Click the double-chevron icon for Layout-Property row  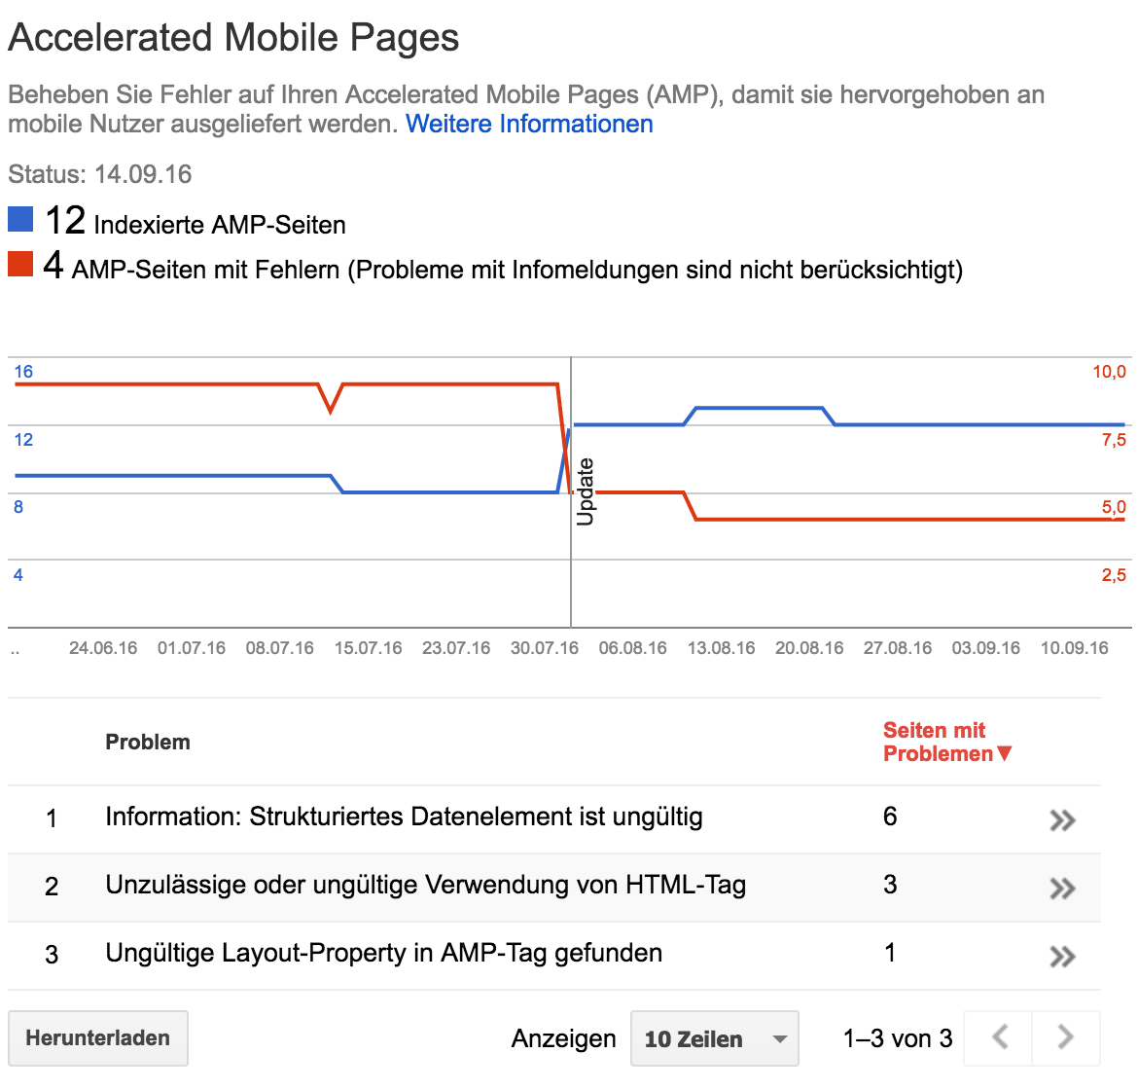click(x=1062, y=957)
